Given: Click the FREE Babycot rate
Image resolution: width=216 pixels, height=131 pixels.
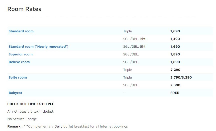Looking at the screenshot, I should point(175,93).
